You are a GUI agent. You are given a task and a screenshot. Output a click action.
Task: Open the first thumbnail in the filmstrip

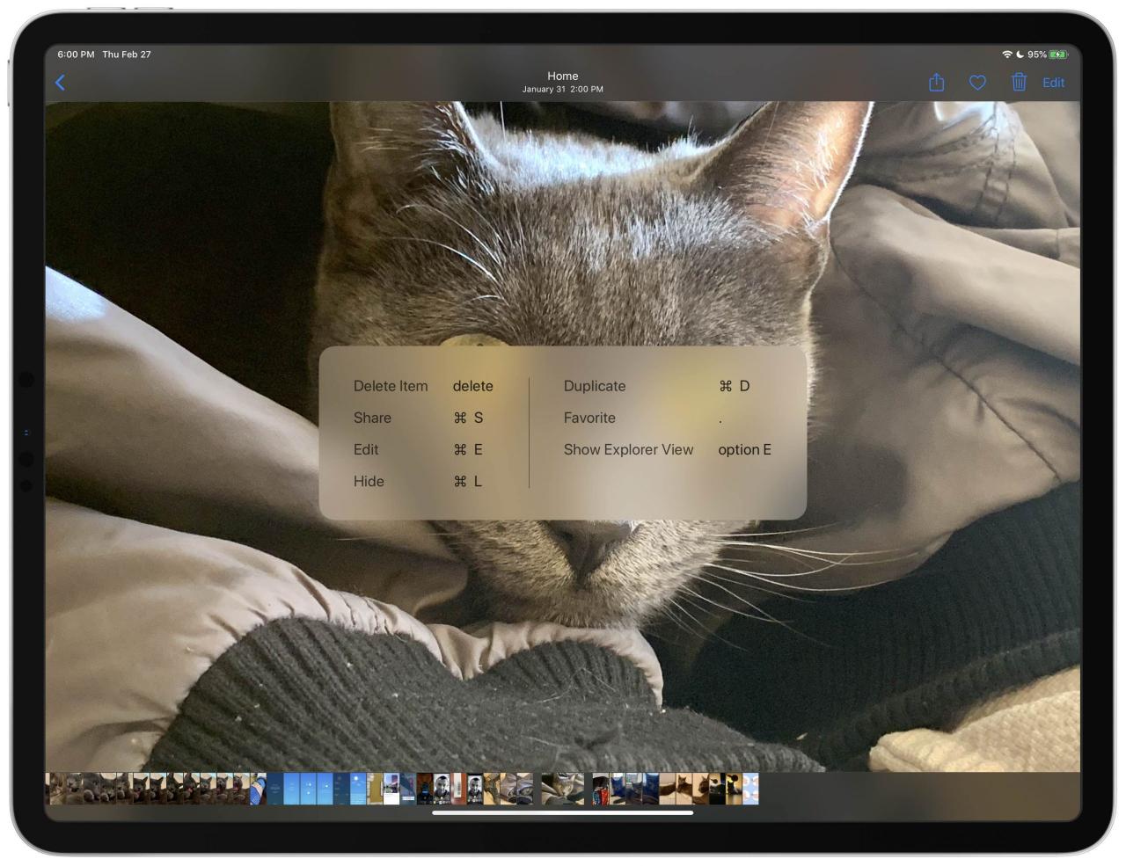55,789
